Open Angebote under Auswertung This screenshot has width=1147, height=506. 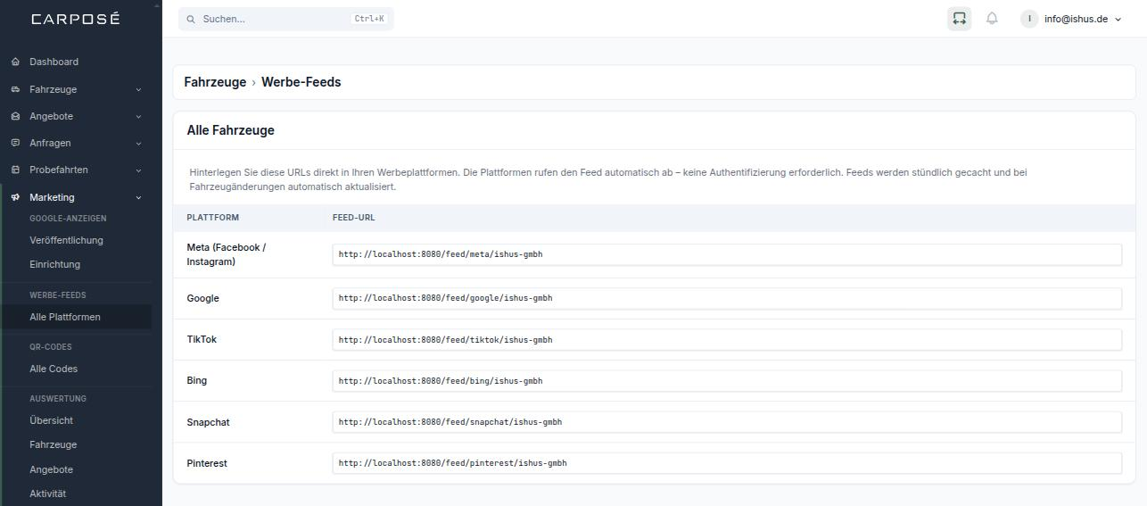(x=51, y=469)
